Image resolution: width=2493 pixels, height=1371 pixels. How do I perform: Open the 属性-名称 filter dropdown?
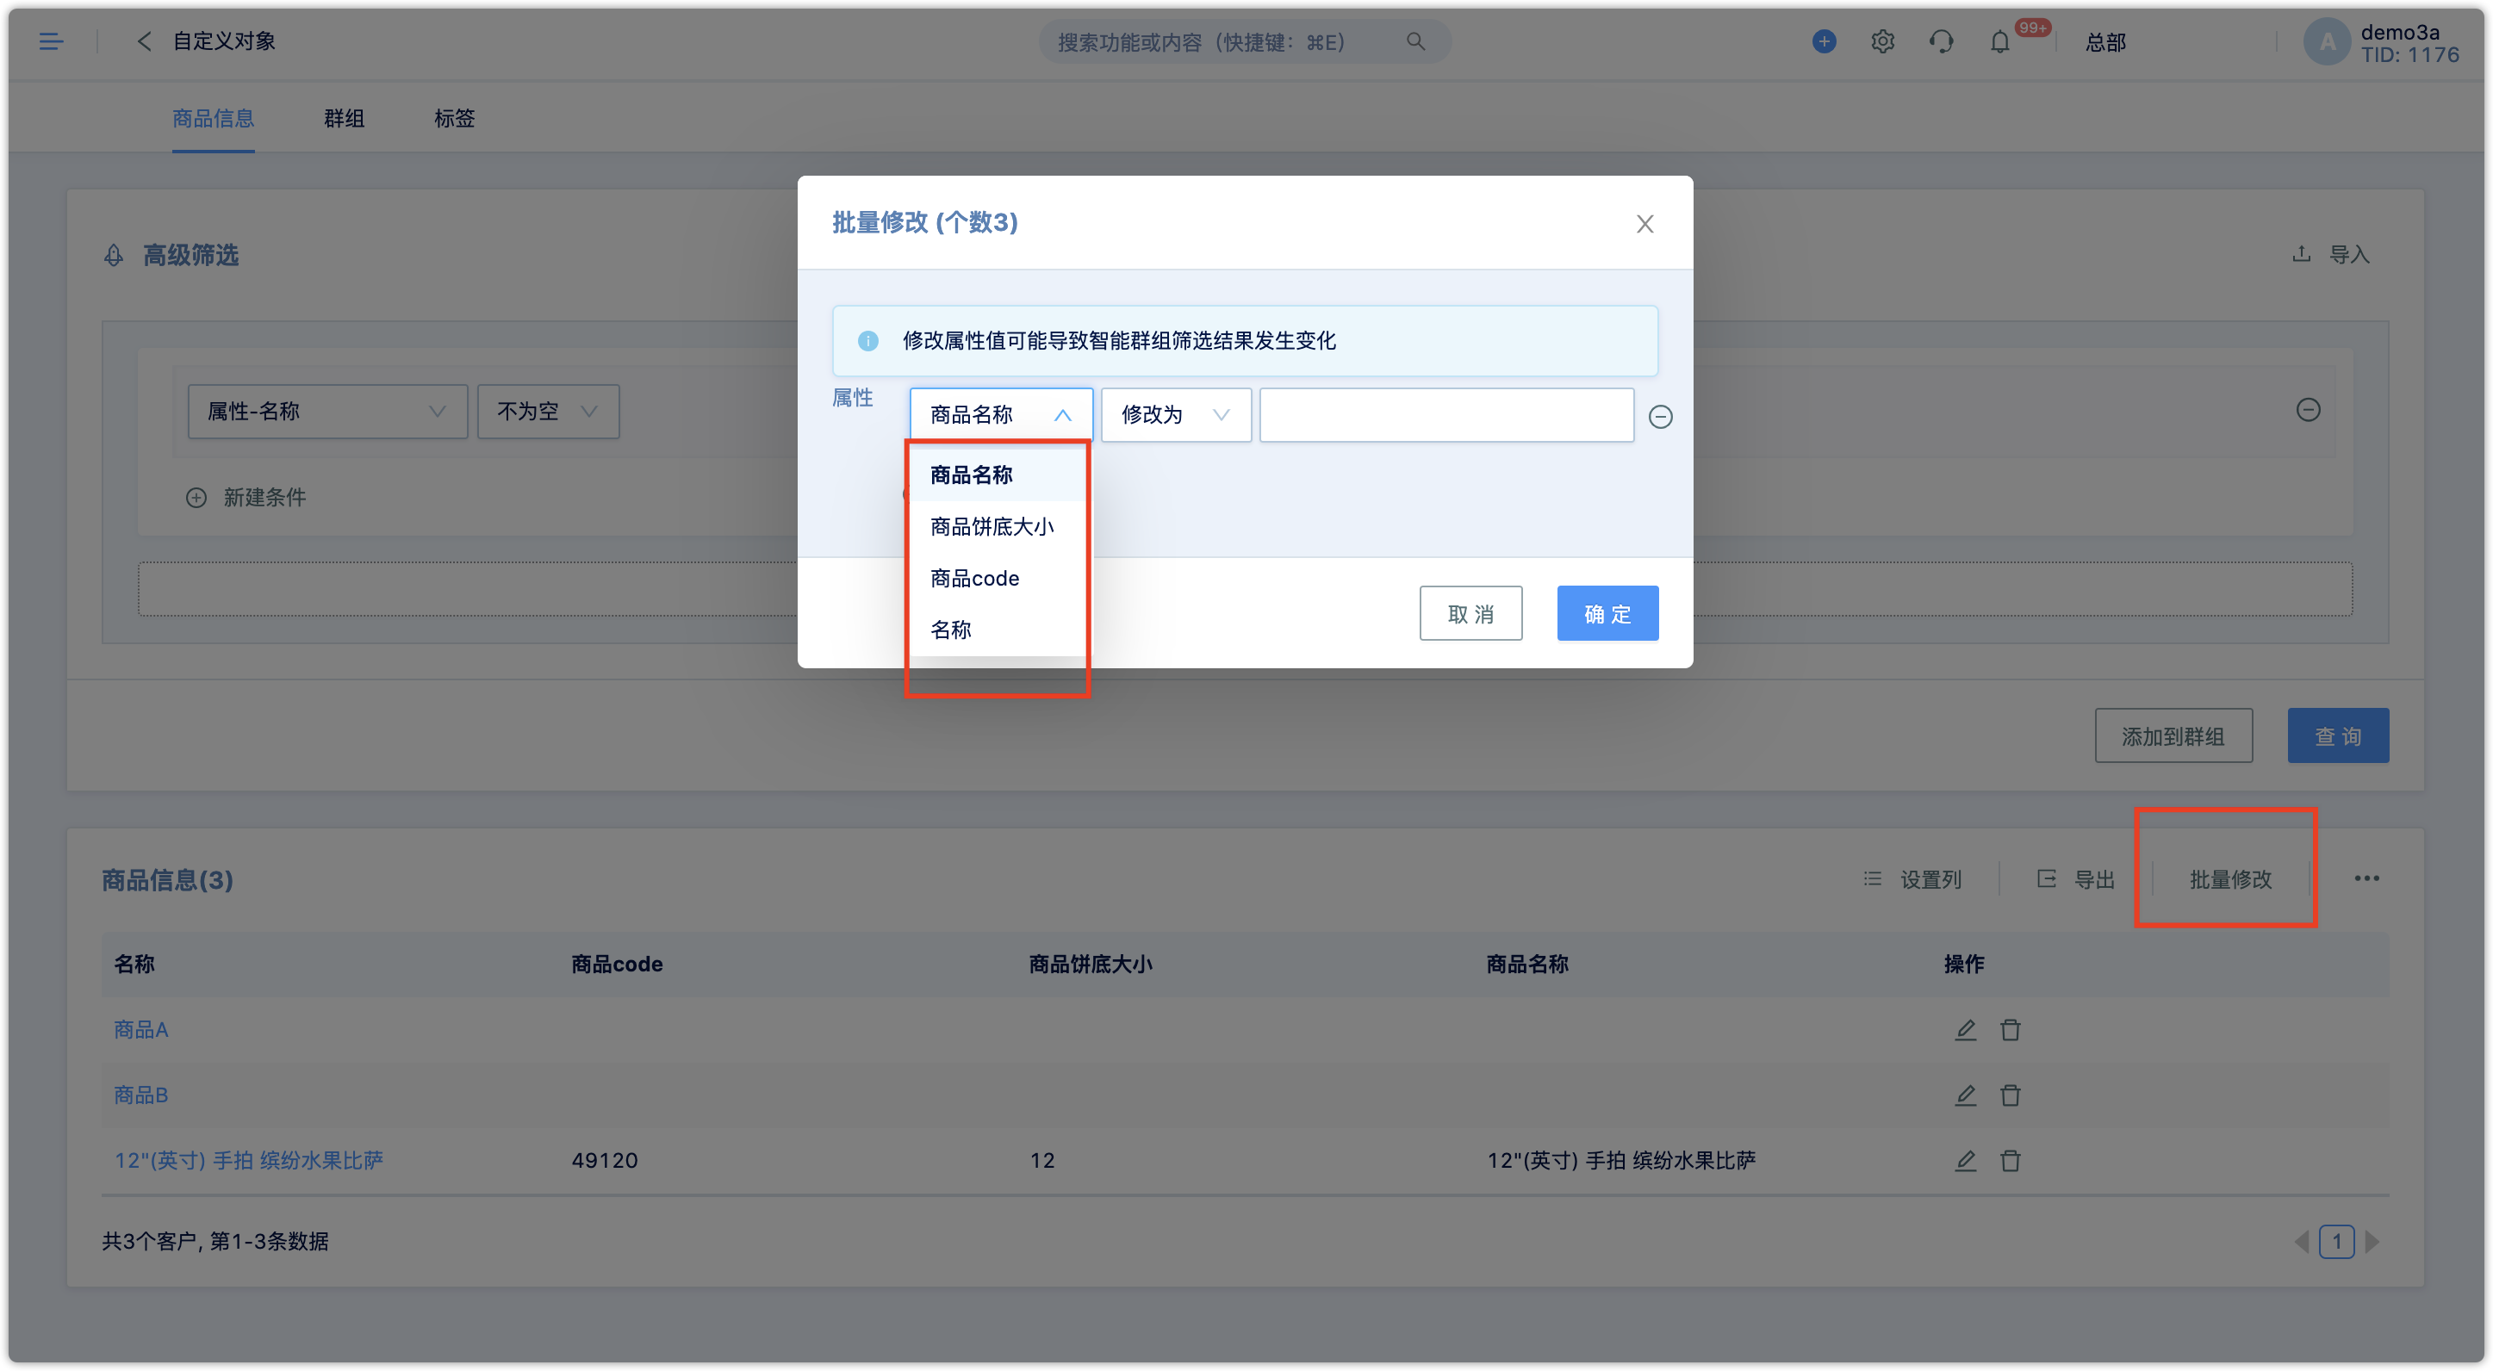click(327, 411)
